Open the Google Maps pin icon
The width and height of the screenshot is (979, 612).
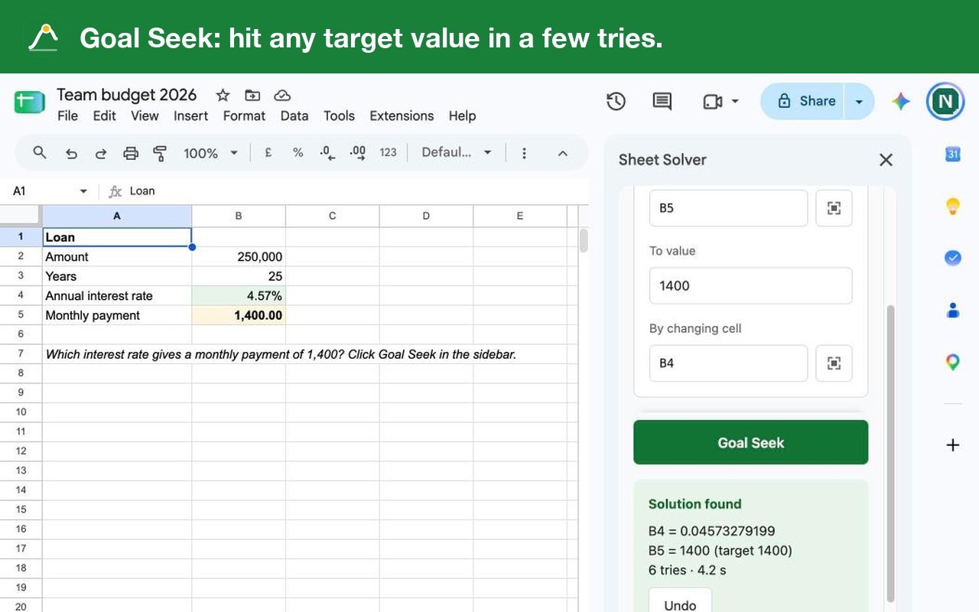click(x=952, y=362)
